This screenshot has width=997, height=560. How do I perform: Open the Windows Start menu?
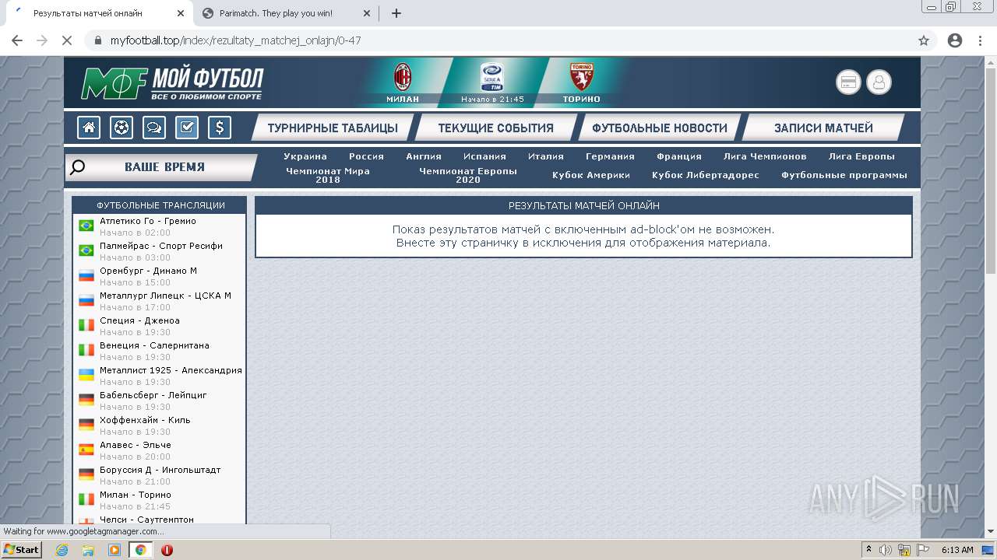[21, 550]
